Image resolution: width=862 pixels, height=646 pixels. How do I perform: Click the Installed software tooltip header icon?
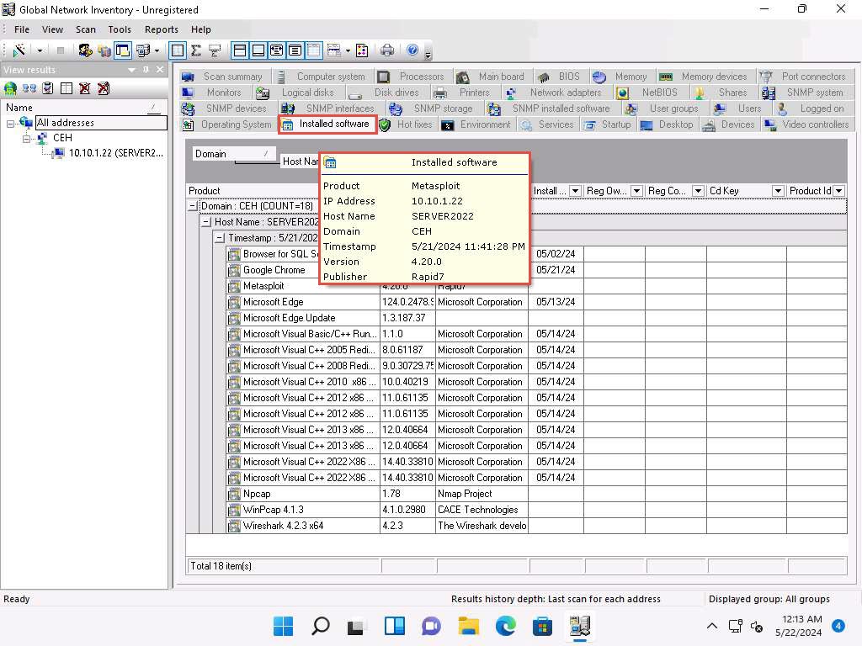(331, 163)
